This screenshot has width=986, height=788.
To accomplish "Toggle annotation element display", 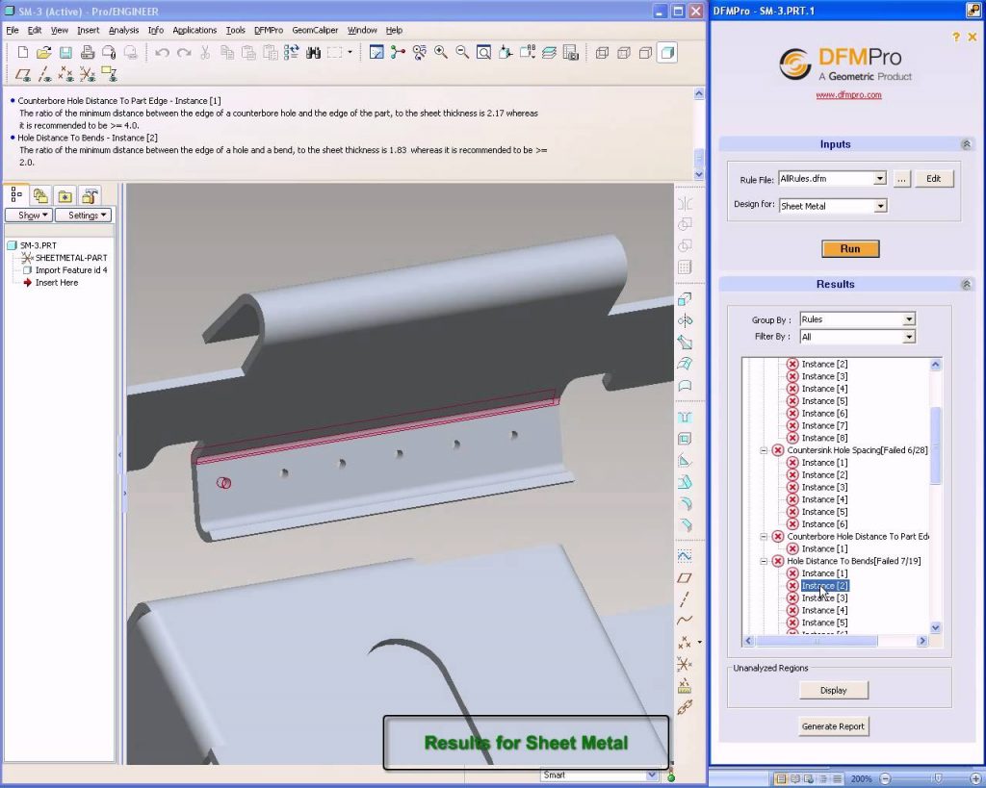I will coord(109,75).
